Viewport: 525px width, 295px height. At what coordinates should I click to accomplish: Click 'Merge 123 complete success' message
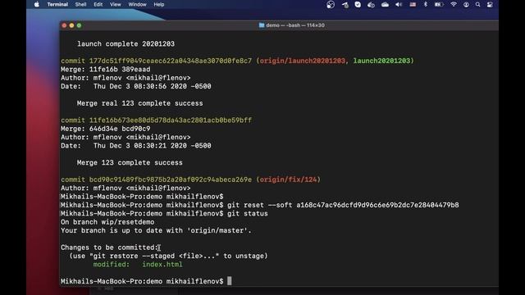tap(130, 162)
